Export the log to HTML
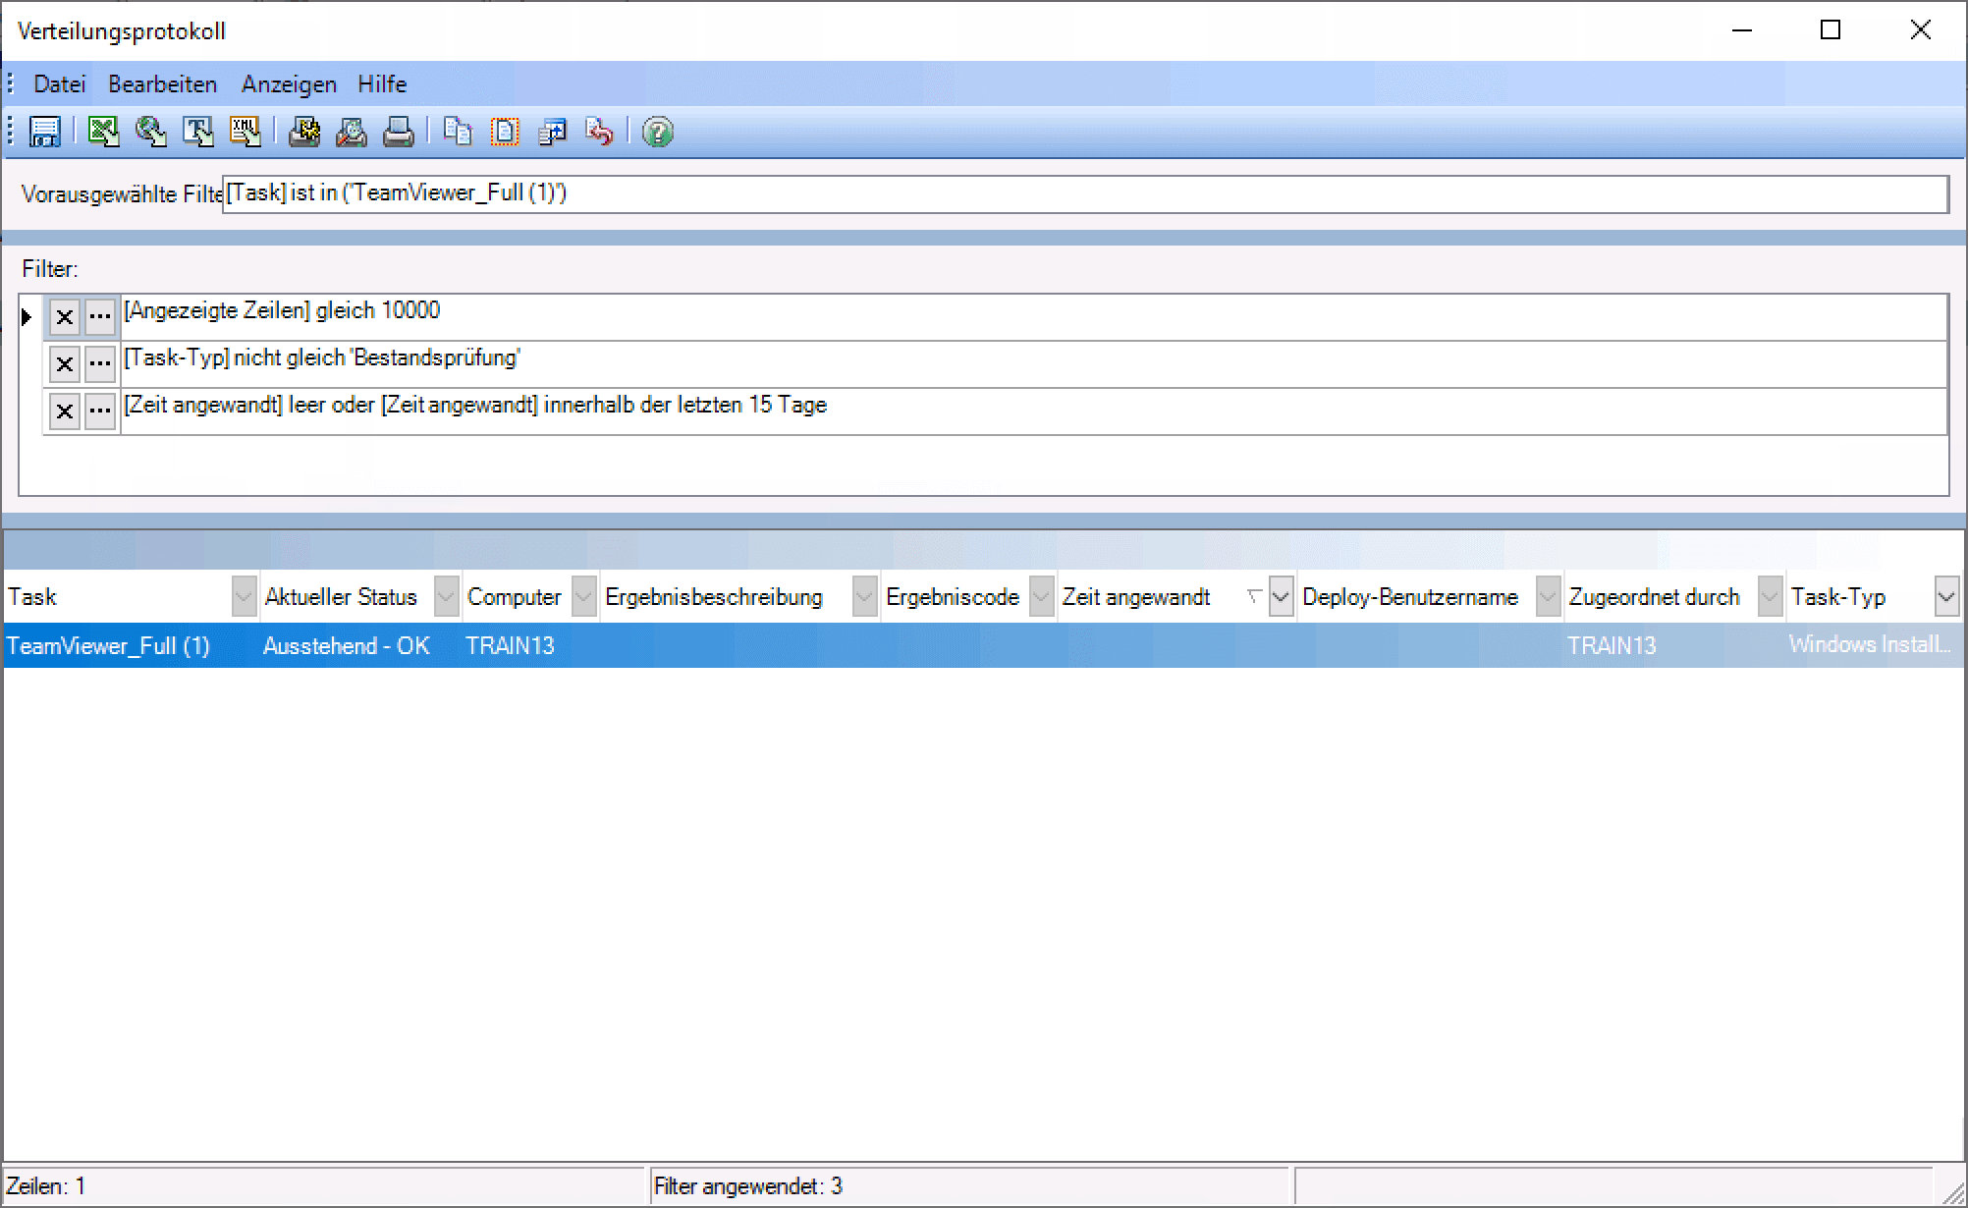The image size is (1968, 1208). (150, 132)
